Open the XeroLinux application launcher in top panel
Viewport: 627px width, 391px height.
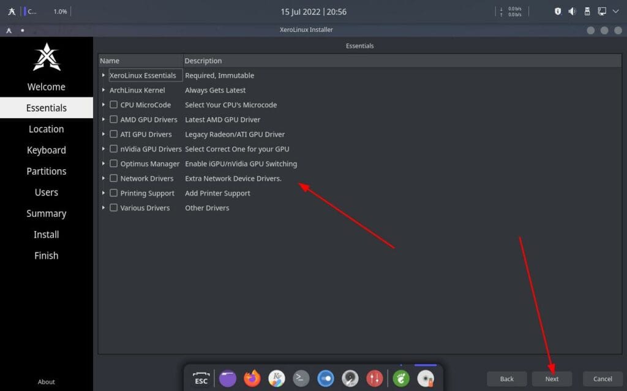point(12,12)
